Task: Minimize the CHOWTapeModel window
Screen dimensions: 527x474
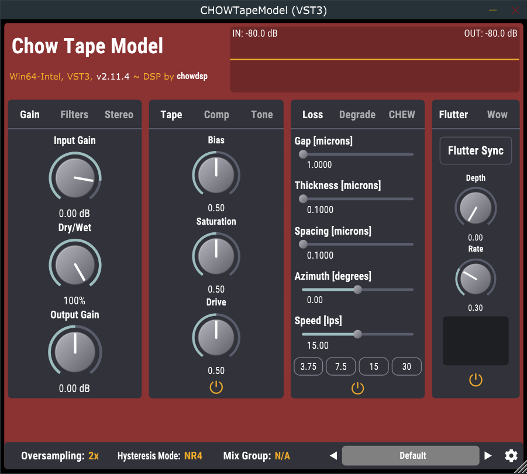Action: point(492,11)
